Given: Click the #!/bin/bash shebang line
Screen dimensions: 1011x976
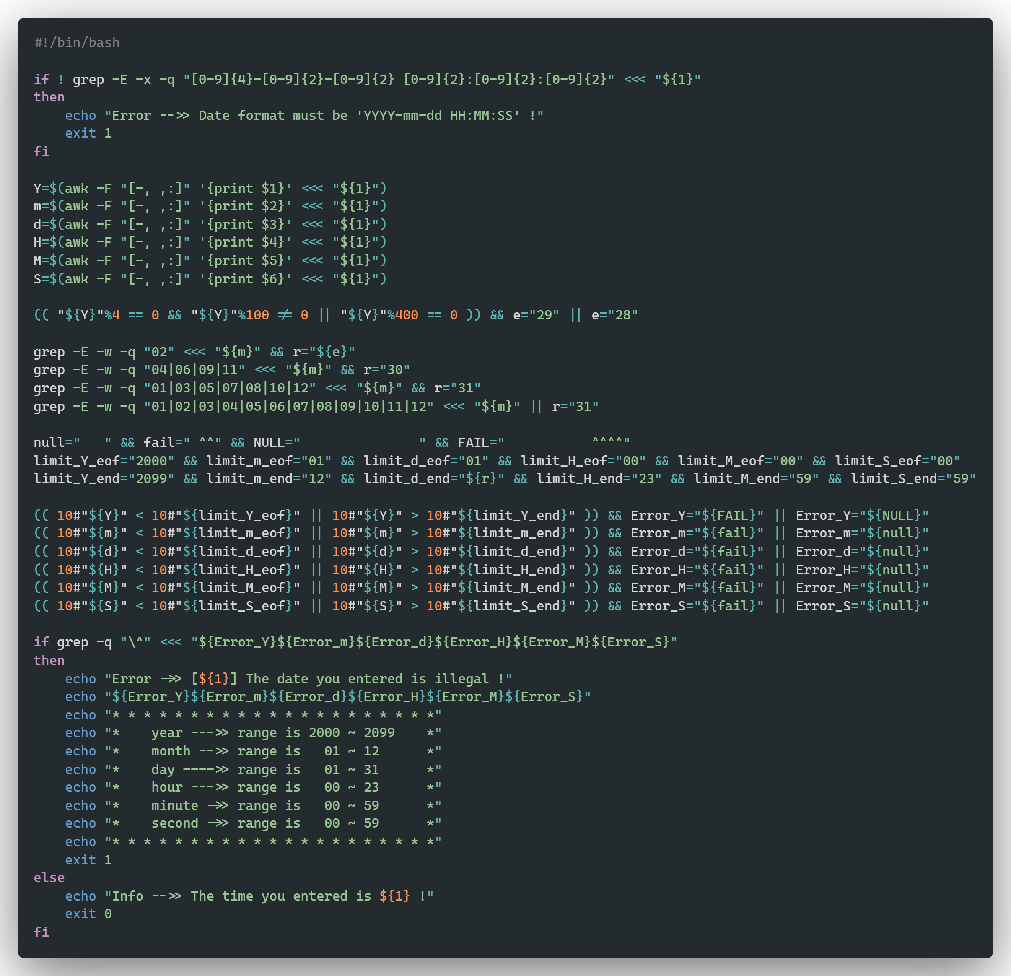Looking at the screenshot, I should [x=77, y=42].
